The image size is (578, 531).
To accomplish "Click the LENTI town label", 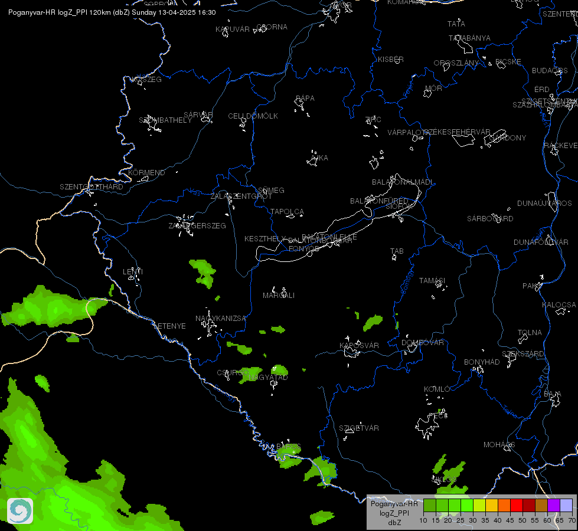I will tap(132, 271).
